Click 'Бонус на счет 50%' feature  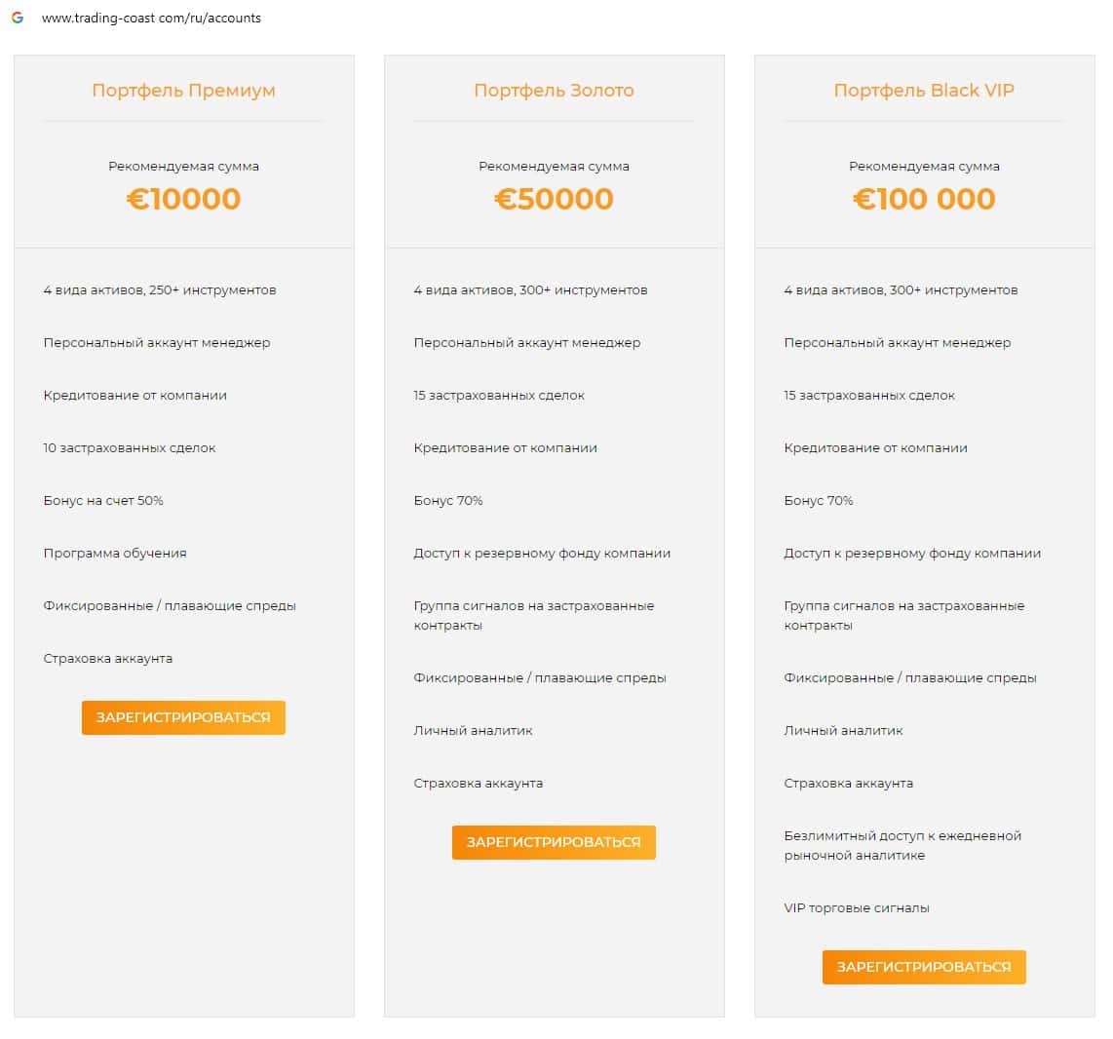[x=103, y=501]
